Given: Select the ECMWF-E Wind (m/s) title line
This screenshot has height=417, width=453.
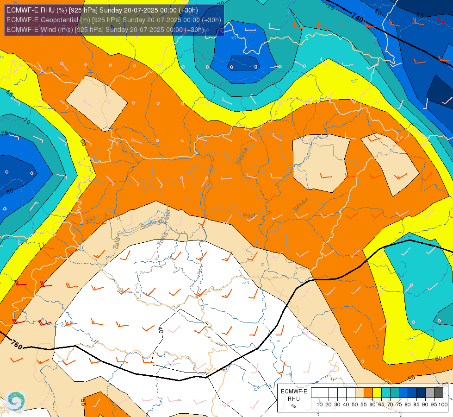Looking at the screenshot, I should tap(105, 30).
